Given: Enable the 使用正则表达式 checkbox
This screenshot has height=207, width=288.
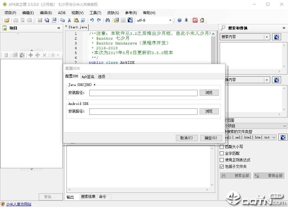Looking at the screenshot, I should [x=222, y=160].
